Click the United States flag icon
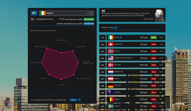The image size is (191, 111). [x=111, y=58]
